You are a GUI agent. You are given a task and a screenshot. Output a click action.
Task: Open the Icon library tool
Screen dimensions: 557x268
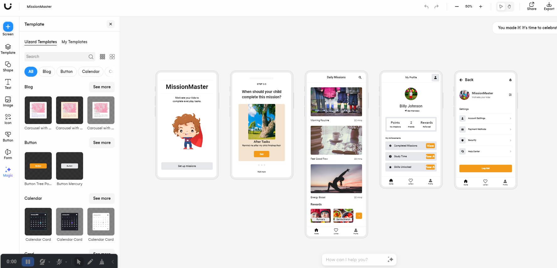tap(8, 119)
